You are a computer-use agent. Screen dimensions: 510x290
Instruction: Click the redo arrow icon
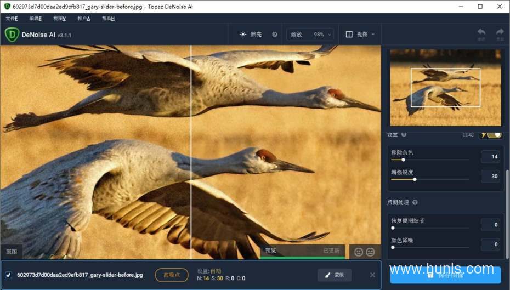pos(500,32)
